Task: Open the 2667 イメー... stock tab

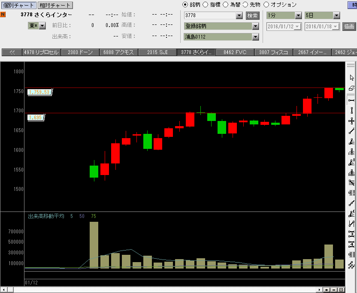Action: click(312, 52)
